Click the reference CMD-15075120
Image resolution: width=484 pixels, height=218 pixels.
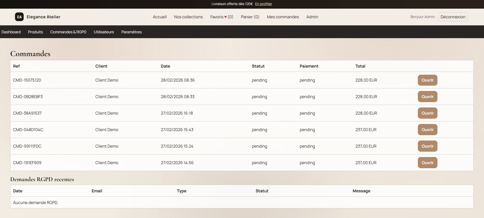tap(27, 80)
